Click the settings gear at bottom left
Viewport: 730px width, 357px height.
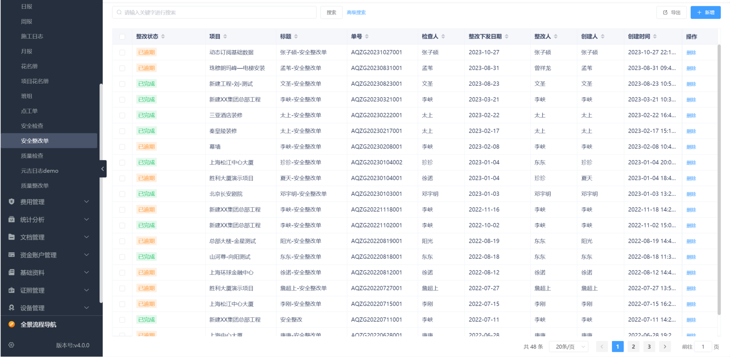pos(11,345)
